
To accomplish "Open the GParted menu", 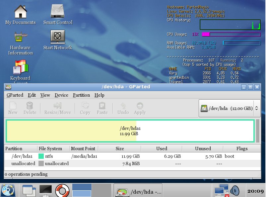I will click(15, 95).
